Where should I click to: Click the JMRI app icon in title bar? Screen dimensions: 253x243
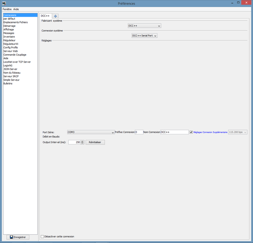4,3
